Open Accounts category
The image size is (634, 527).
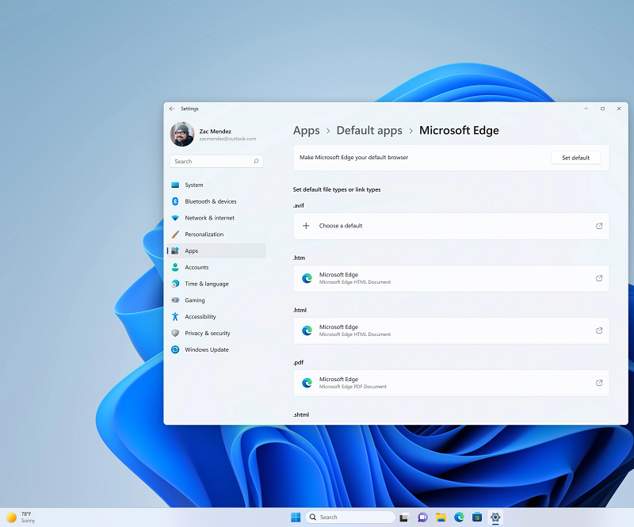(x=216, y=267)
